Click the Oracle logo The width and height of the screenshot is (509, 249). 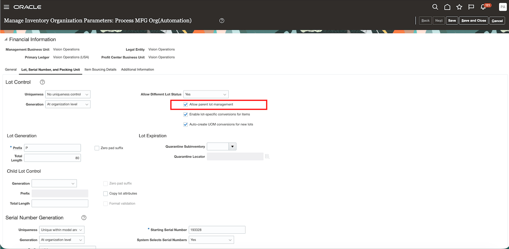click(27, 7)
